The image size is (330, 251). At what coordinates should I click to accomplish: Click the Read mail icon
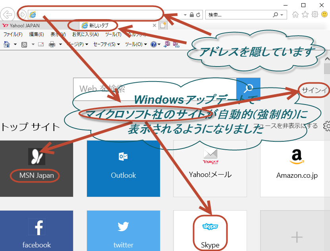(41, 44)
